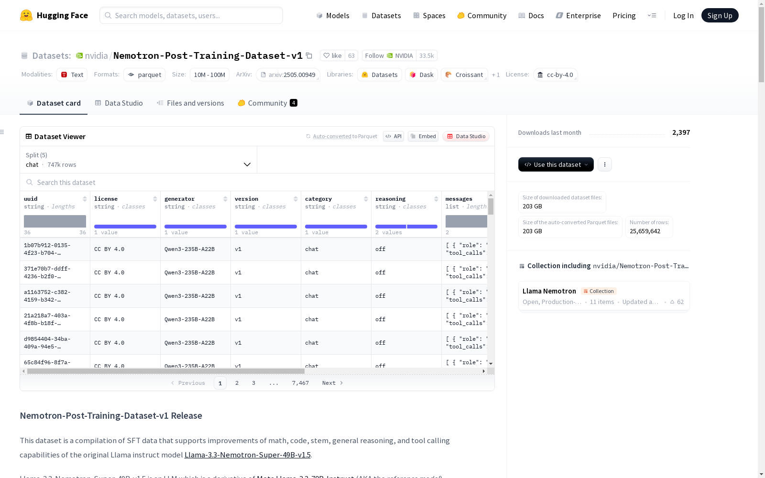
Task: Open Models in the top navigation
Action: click(x=333, y=16)
